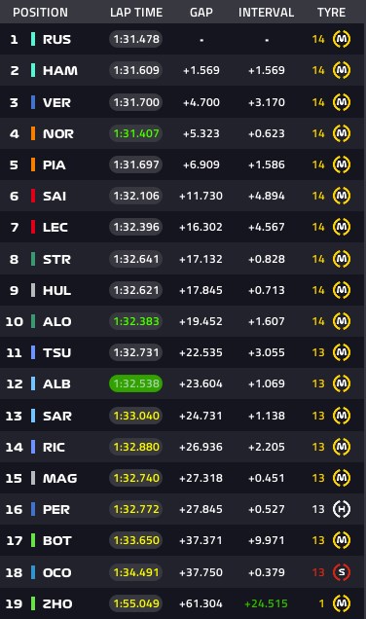Click the medium tyre icon for RUS
The width and height of the screenshot is (366, 619).
click(x=342, y=39)
